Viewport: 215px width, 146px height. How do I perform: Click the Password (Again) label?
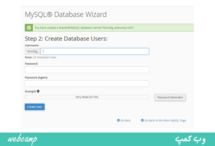[36, 77]
